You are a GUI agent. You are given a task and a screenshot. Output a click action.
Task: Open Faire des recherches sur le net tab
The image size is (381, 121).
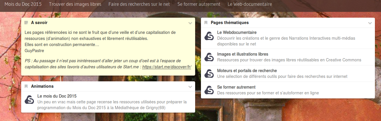[x=139, y=4]
